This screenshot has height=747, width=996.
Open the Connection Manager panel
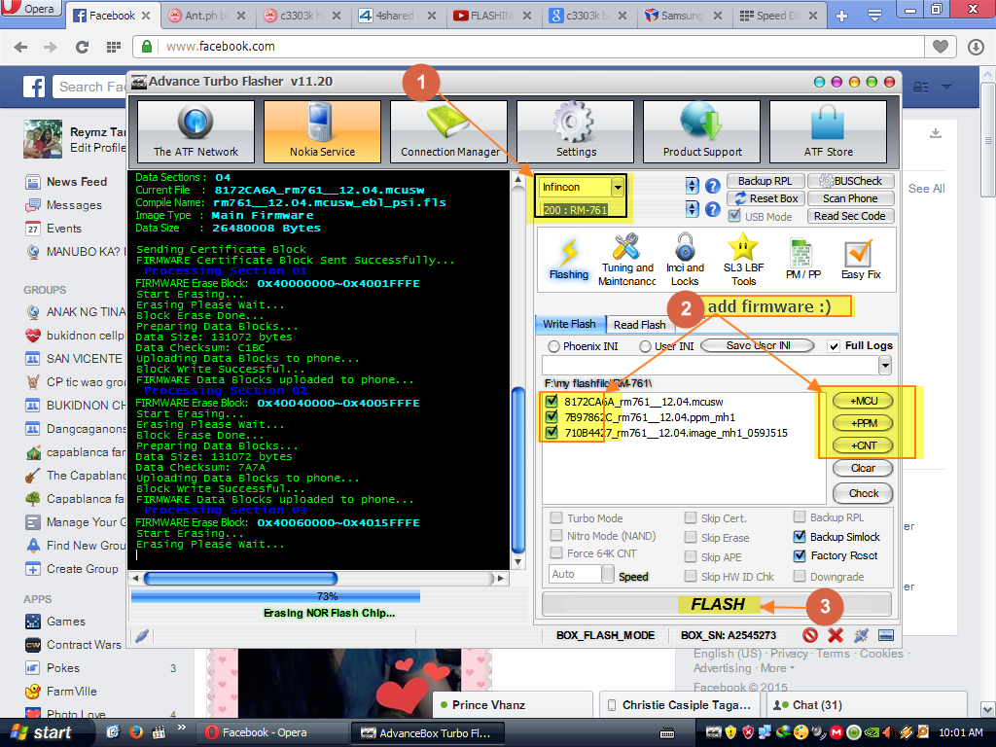(x=448, y=132)
